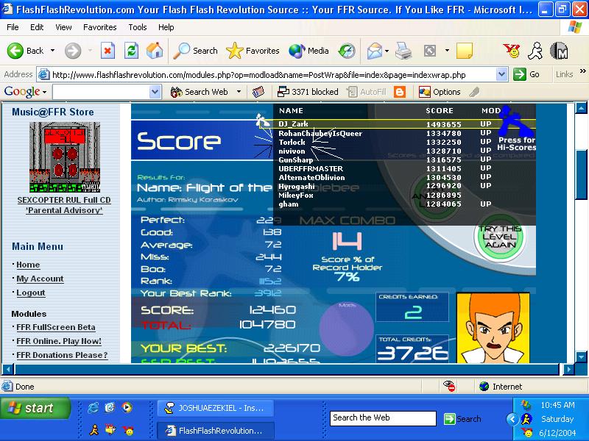Click the greyed-out Forward arrow button
This screenshot has width=589, height=441.
[72, 51]
